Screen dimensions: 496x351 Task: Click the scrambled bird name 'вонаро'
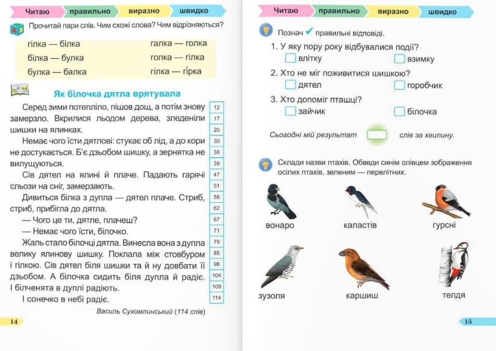point(280,225)
